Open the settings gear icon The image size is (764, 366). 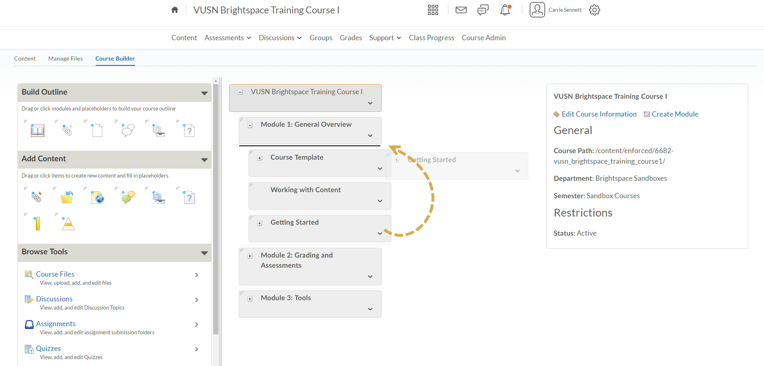594,10
